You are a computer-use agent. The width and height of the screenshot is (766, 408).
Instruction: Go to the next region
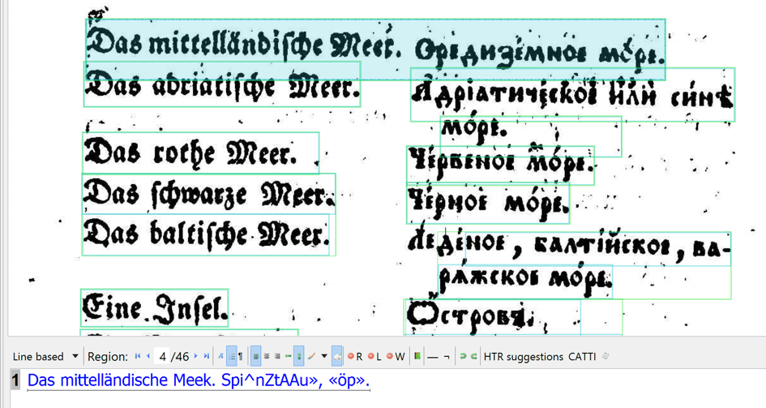[196, 356]
